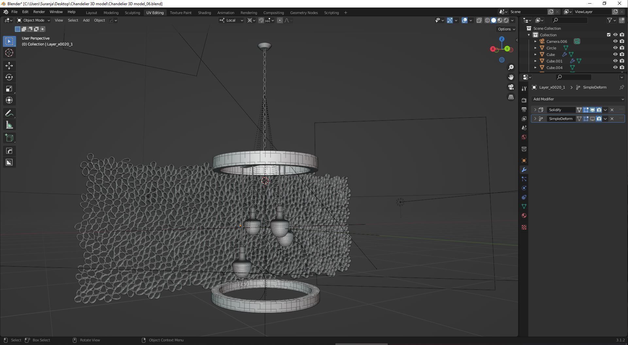Collapse the Collection tree in outliner
The height and width of the screenshot is (345, 628).
529,35
